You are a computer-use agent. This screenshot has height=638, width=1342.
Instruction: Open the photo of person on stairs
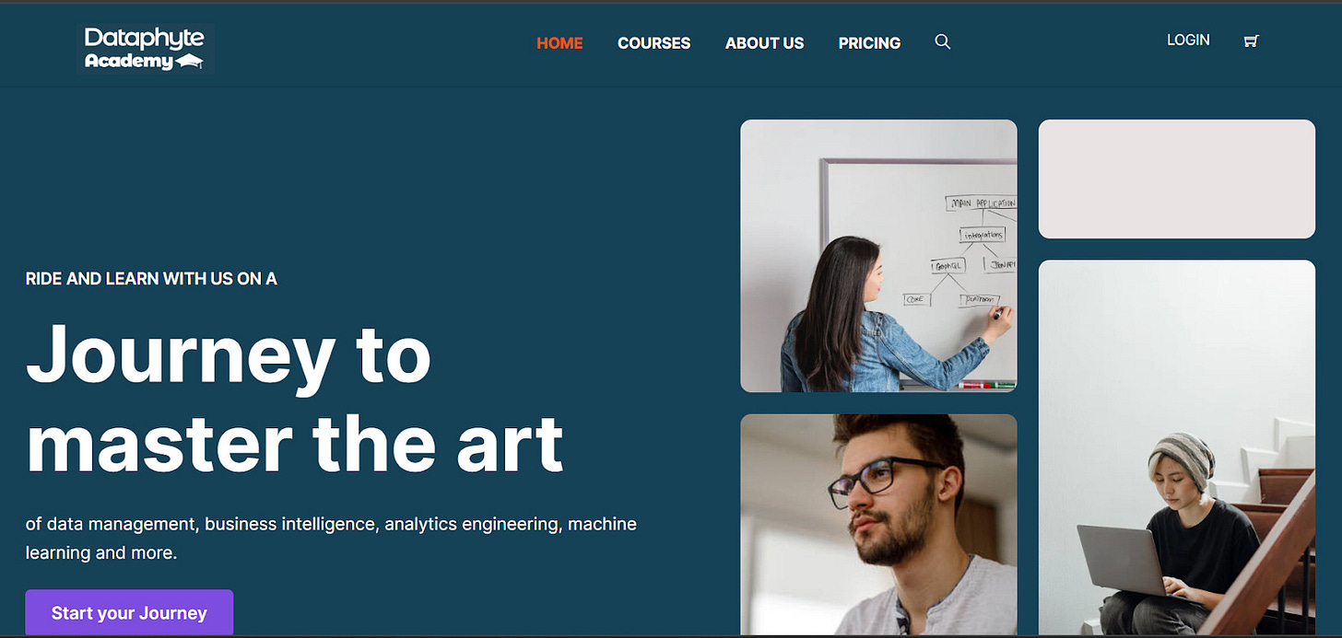coord(1176,447)
